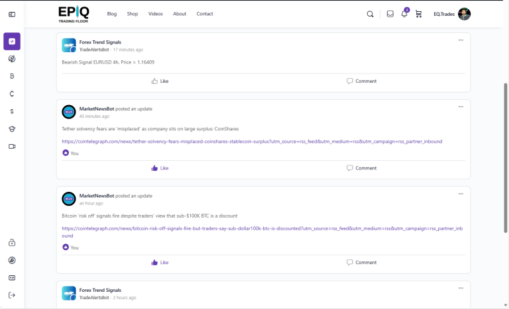509x309 pixels.
Task: Click the logout icon in sidebar
Action: click(x=12, y=295)
